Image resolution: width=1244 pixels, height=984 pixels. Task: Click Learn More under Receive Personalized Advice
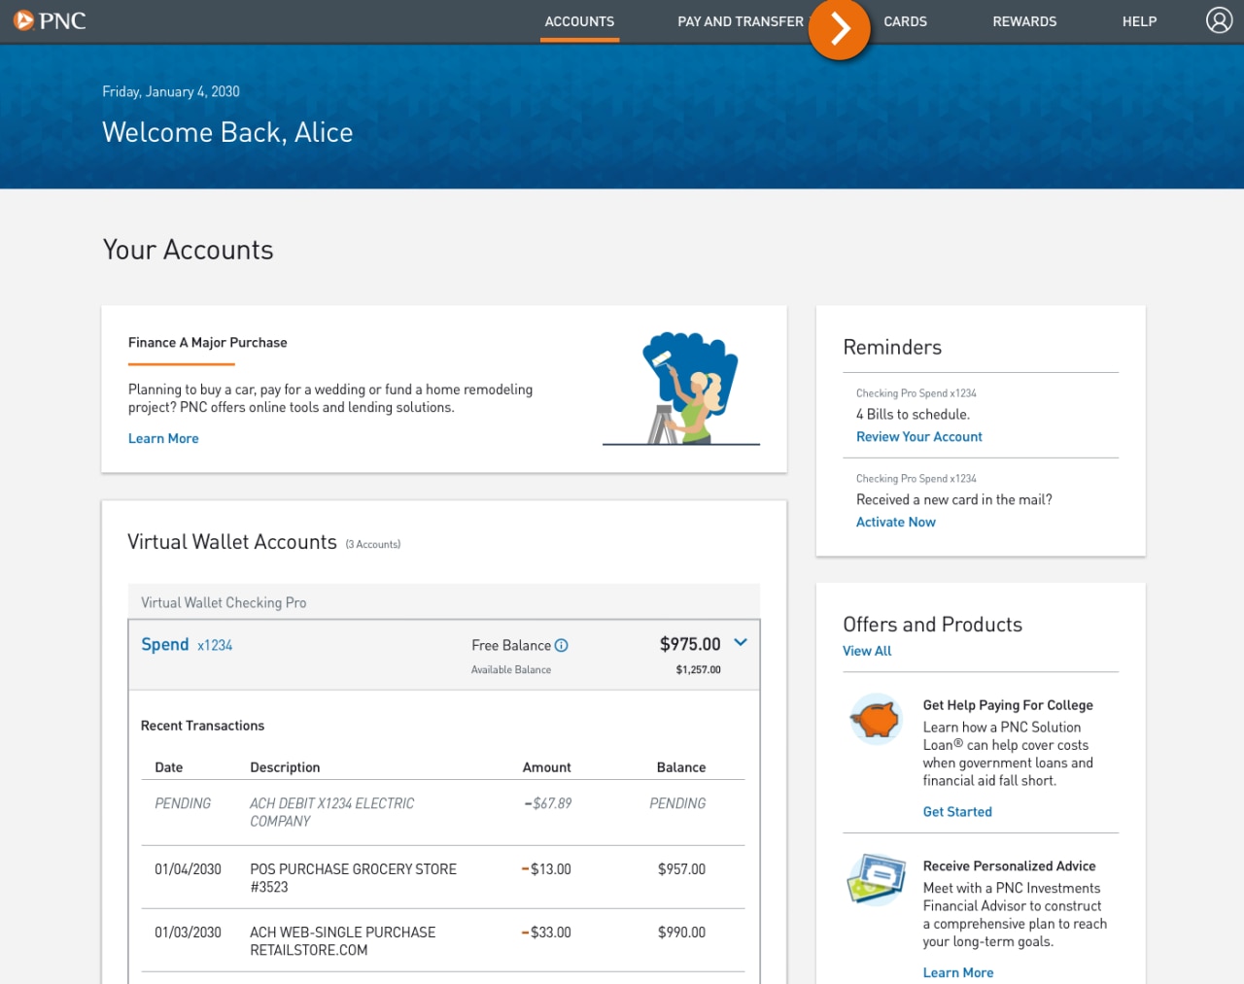(x=958, y=971)
